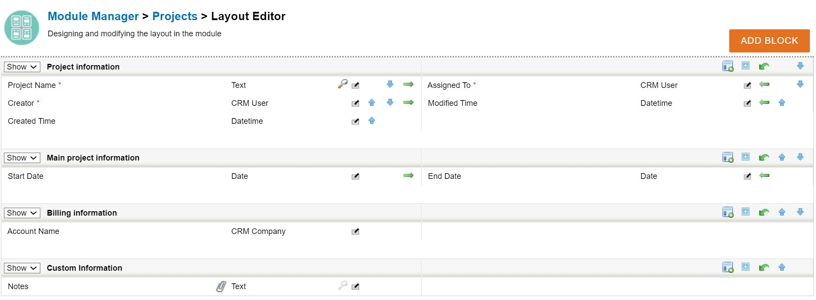The width and height of the screenshot is (816, 300).
Task: Open Show dropdown for Project information block
Action: [x=22, y=67]
